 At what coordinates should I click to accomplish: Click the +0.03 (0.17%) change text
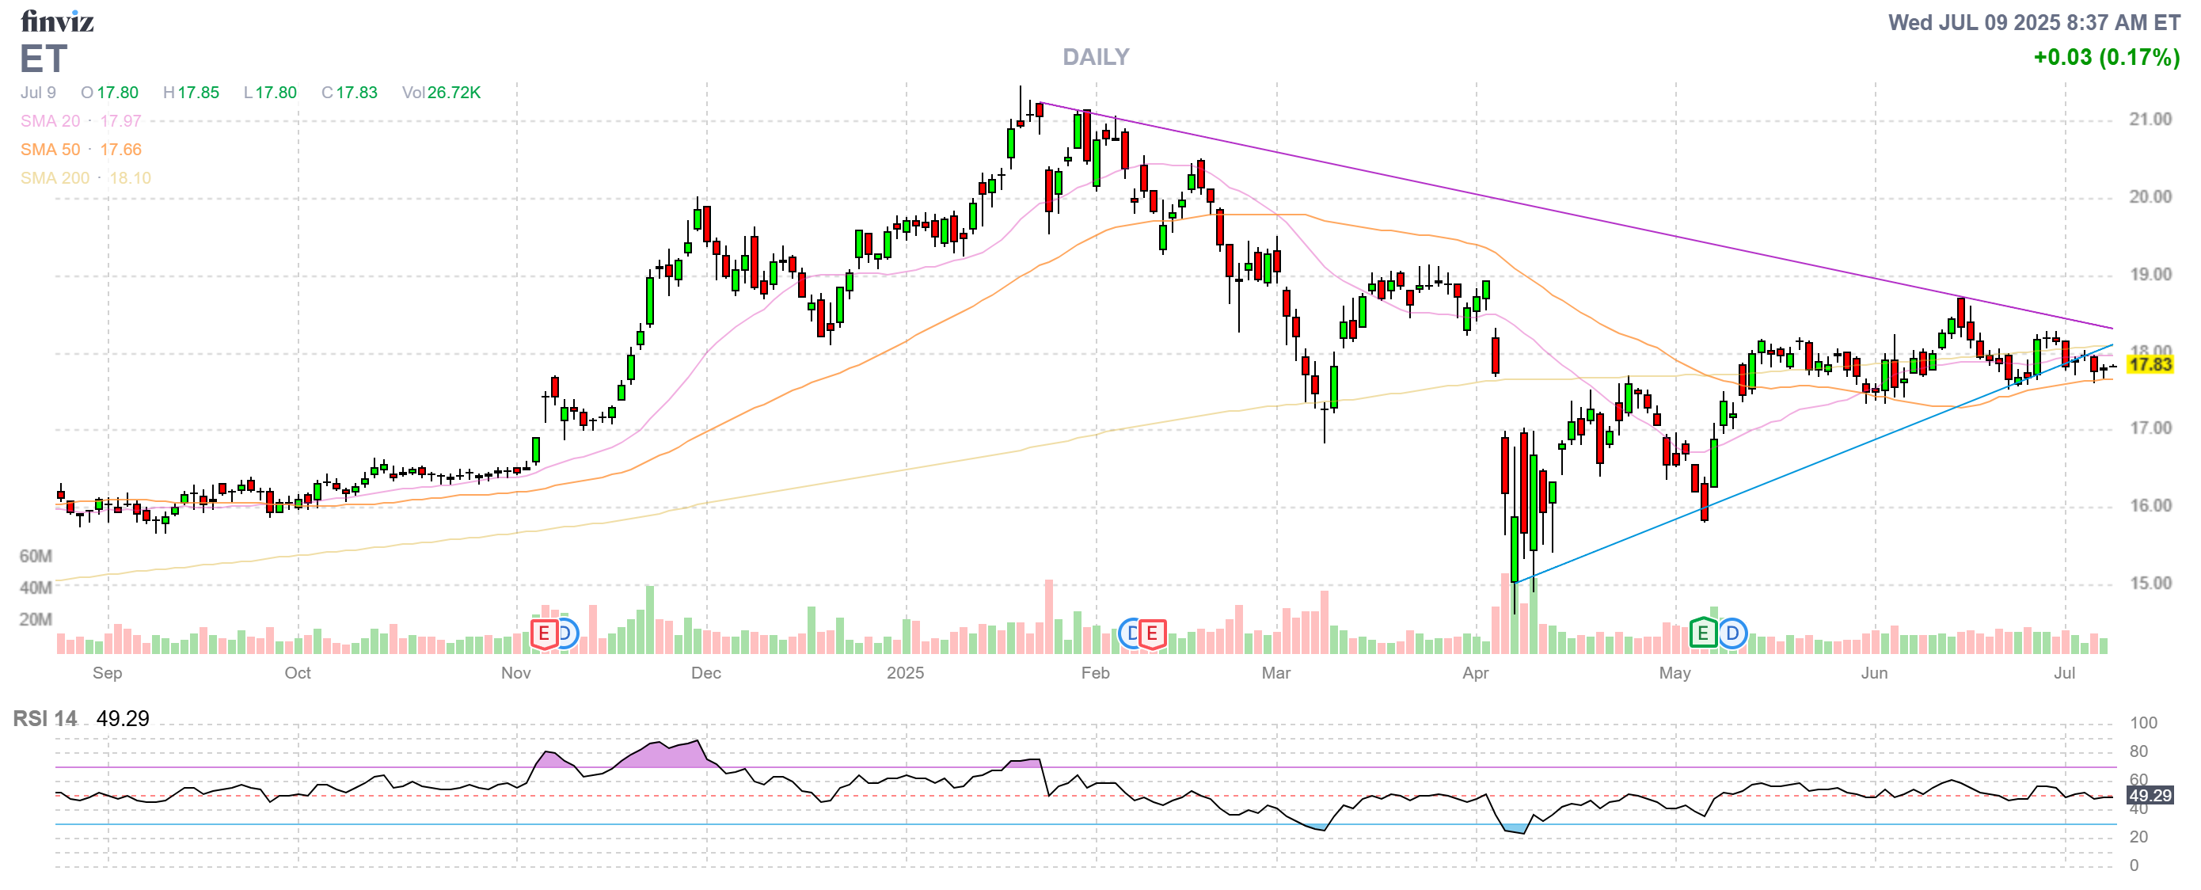pyautogui.click(x=2105, y=57)
